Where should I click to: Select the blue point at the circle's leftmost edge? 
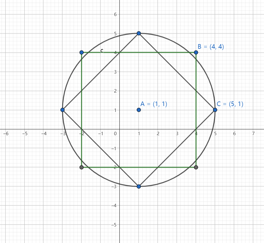click(63, 110)
